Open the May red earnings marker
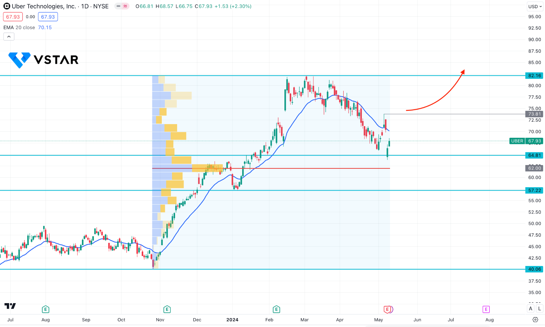The height and width of the screenshot is (327, 545). (388, 309)
